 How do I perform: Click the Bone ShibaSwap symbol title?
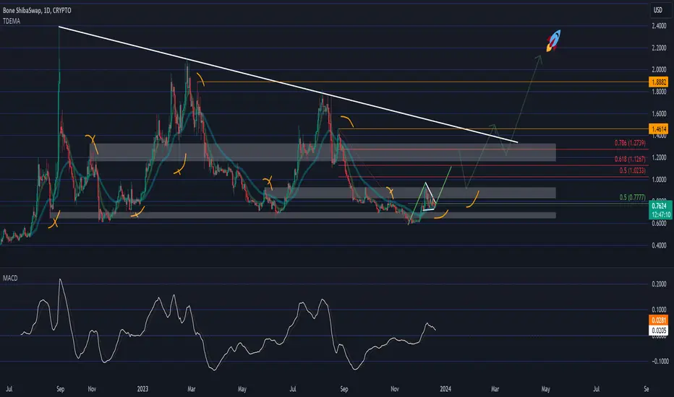(x=37, y=10)
